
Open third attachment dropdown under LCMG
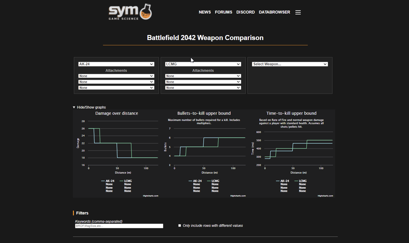(x=203, y=88)
